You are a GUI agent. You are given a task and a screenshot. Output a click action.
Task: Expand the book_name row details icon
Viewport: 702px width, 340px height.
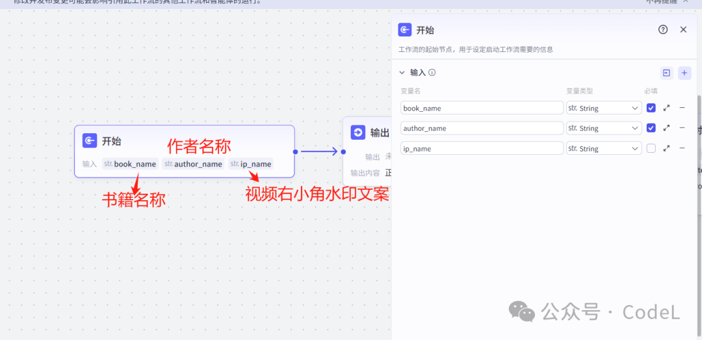coord(667,108)
